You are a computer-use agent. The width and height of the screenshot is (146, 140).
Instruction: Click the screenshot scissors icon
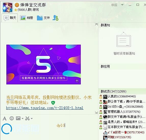pyautogui.click(x=27, y=118)
